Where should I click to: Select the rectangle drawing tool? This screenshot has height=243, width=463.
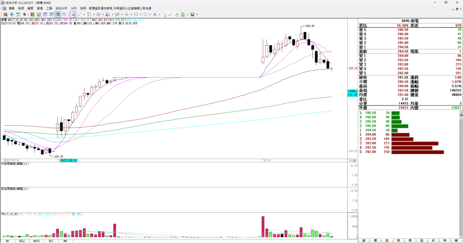[136, 14]
